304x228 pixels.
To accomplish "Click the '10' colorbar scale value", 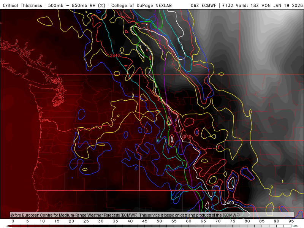I will [x=42, y=221].
